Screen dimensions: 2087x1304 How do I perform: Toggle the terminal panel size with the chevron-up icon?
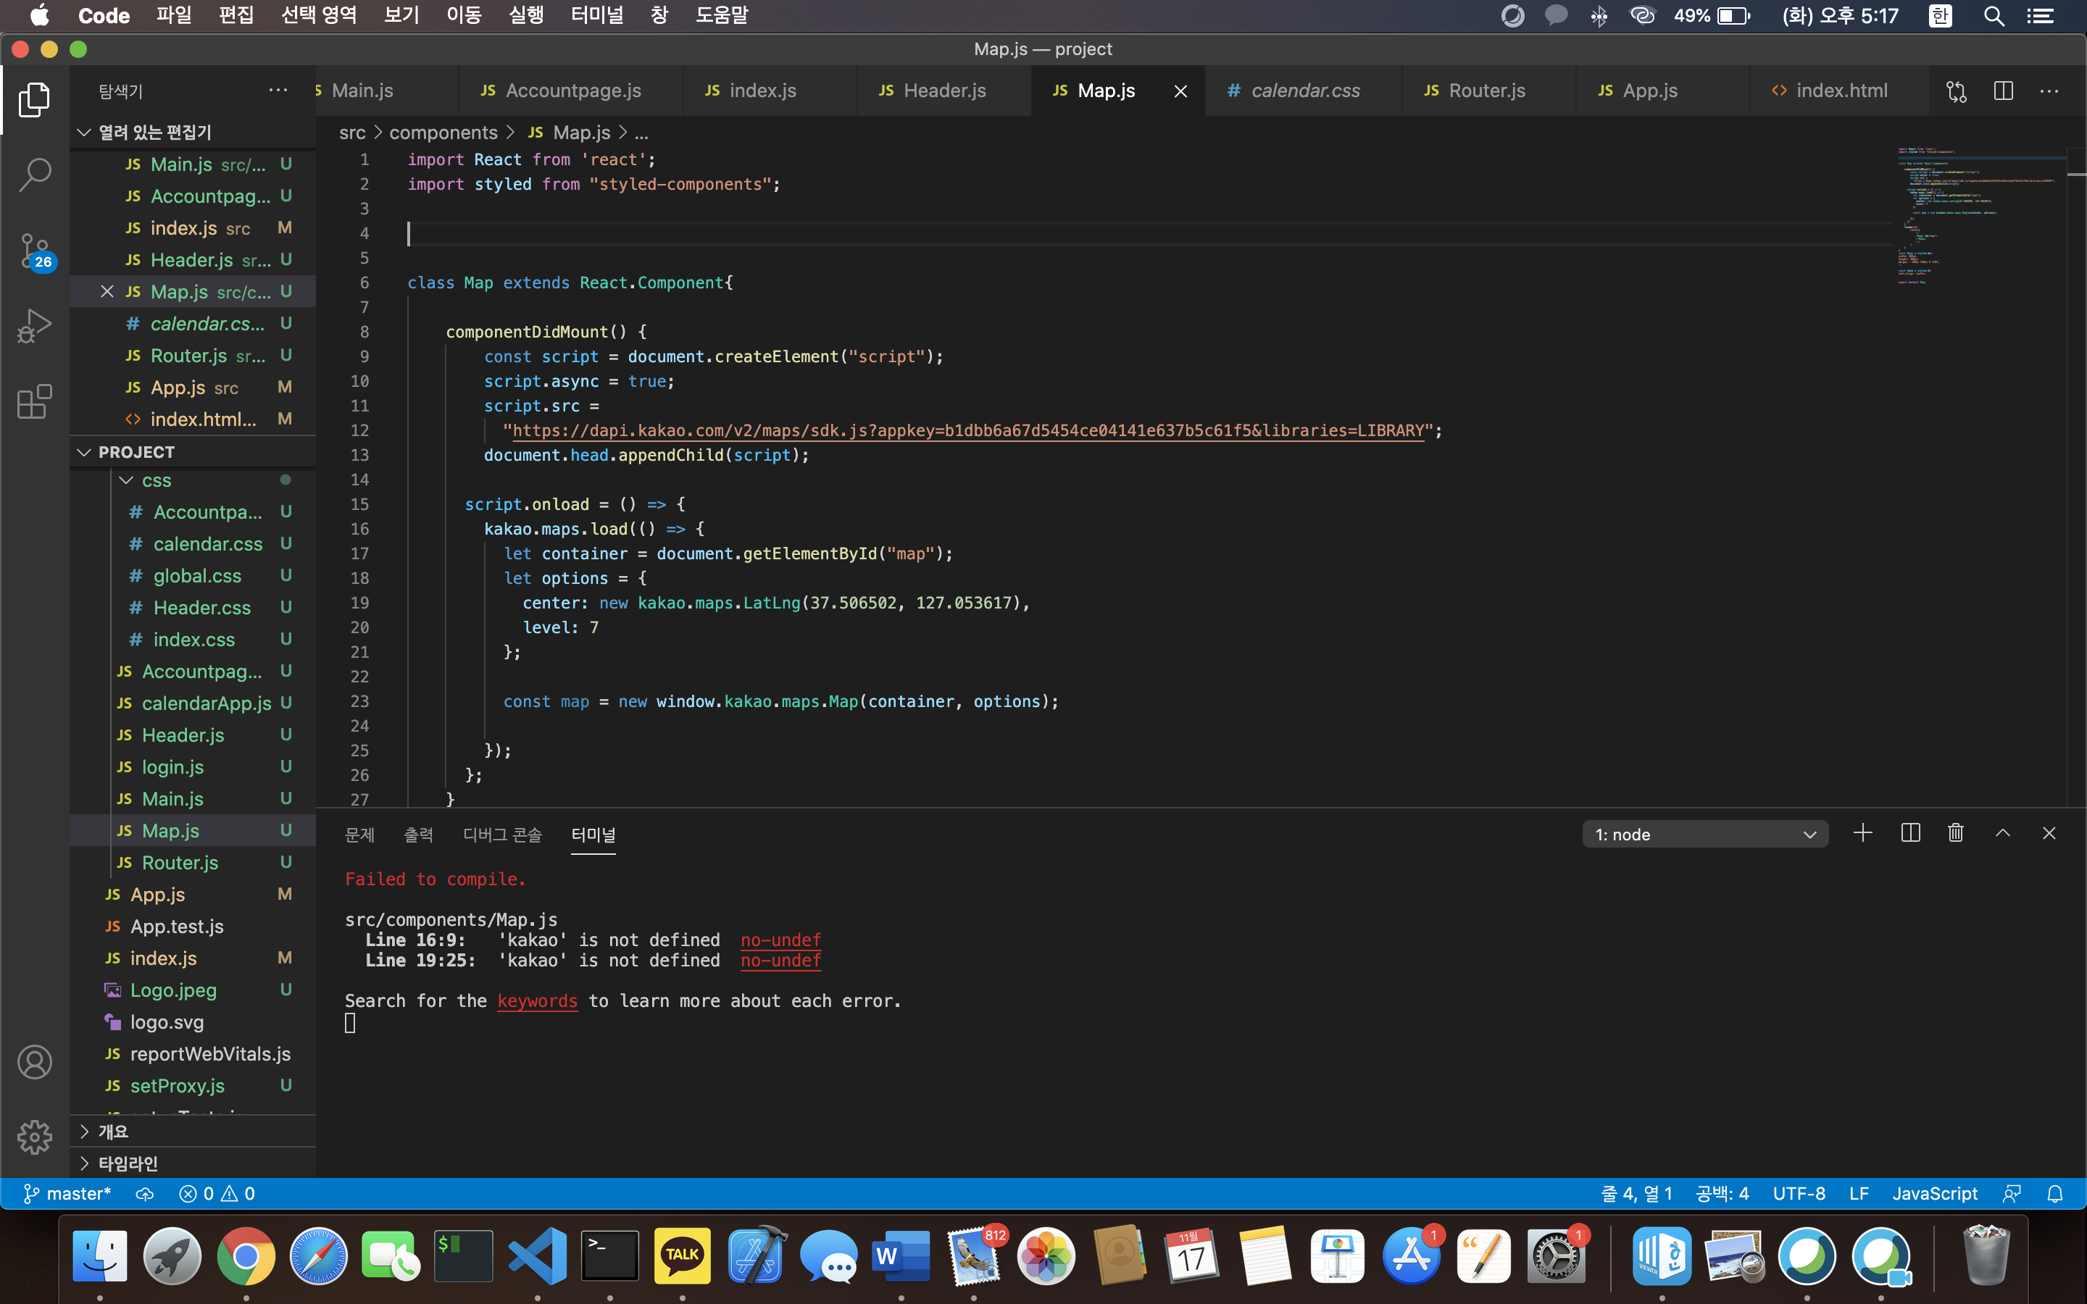[2002, 833]
